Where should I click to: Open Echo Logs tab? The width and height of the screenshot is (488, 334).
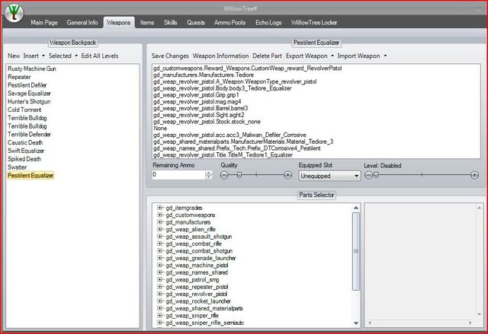(x=268, y=22)
